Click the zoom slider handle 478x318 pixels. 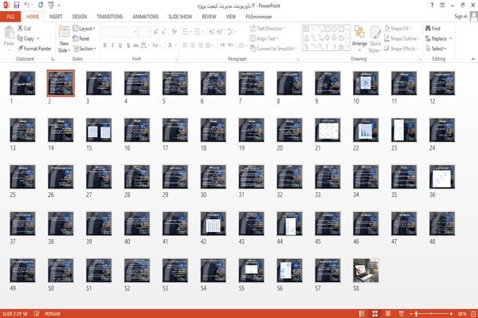tap(416, 313)
